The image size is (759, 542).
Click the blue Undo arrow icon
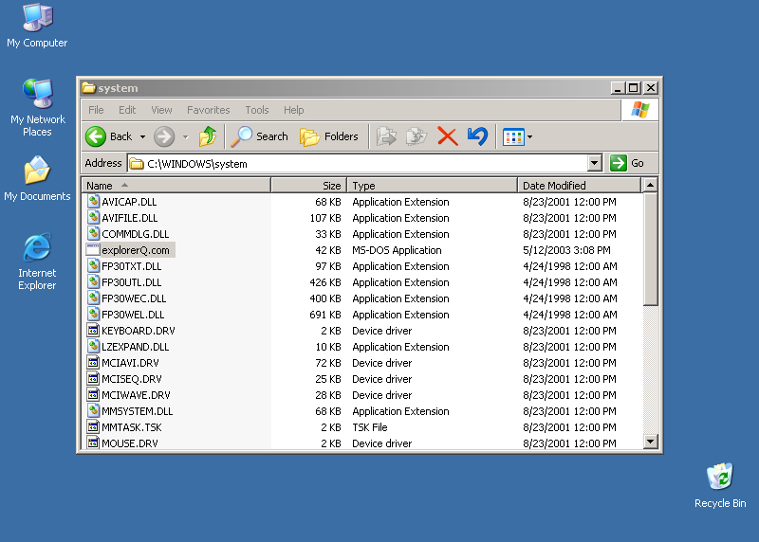[477, 136]
